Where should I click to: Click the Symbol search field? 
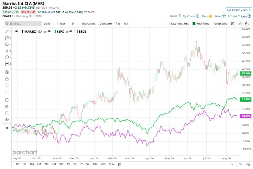[x=23, y=24]
